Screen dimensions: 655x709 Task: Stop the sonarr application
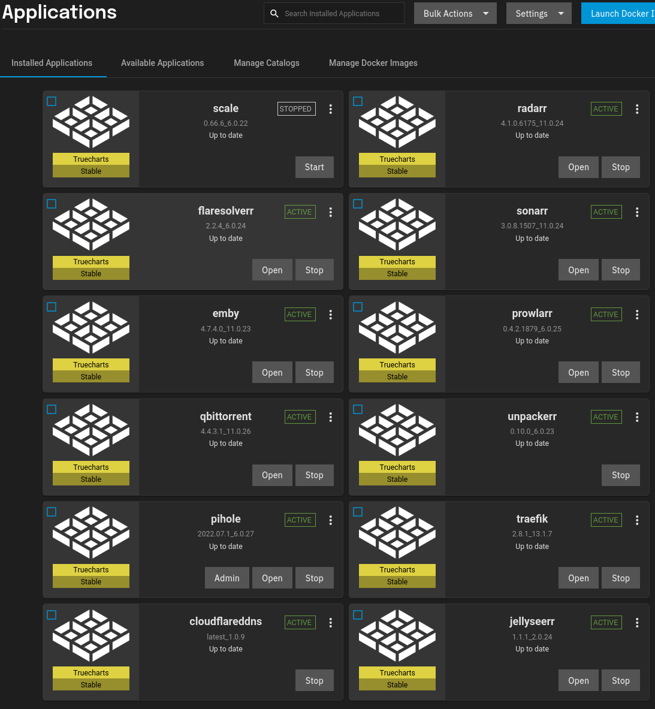[621, 270]
